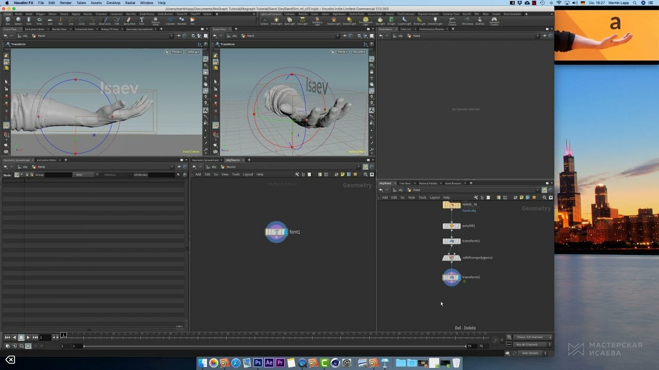Add an Area Light from the shelf
Viewport: 659px width, 370px height.
pos(302,21)
